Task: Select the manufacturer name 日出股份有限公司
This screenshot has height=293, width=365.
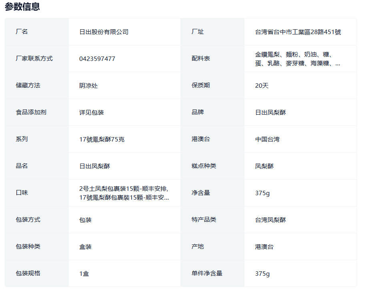Action: (x=104, y=32)
